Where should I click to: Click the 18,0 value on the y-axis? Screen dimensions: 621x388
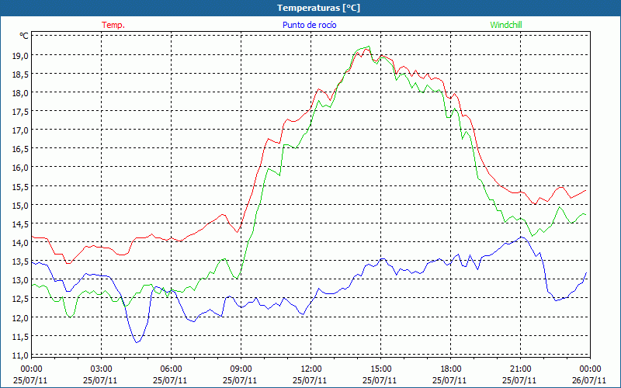pos(21,92)
